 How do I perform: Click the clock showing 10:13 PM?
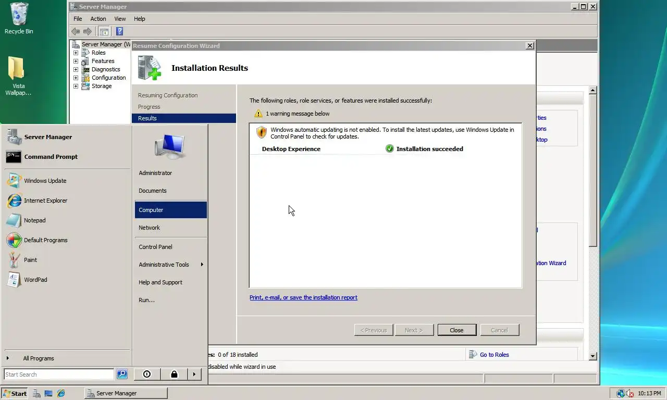tap(649, 393)
